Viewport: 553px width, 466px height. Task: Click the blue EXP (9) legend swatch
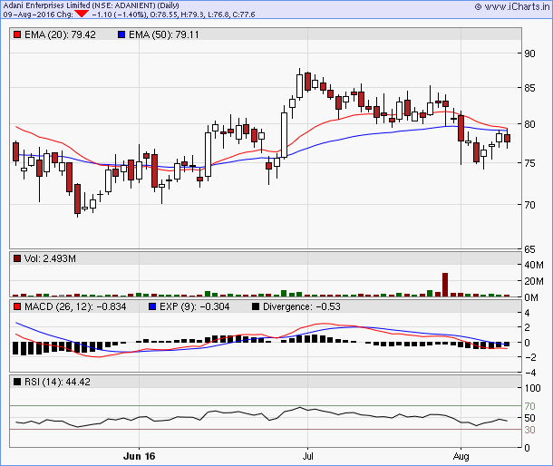(152, 306)
